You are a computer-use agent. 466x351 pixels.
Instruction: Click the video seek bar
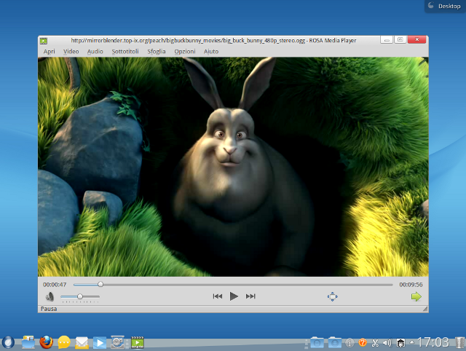point(233,285)
